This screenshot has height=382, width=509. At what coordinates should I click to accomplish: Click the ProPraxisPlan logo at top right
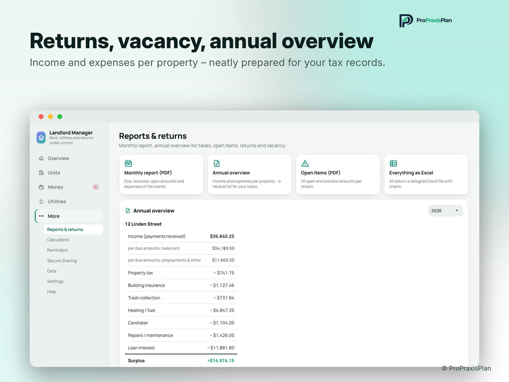[x=425, y=20]
